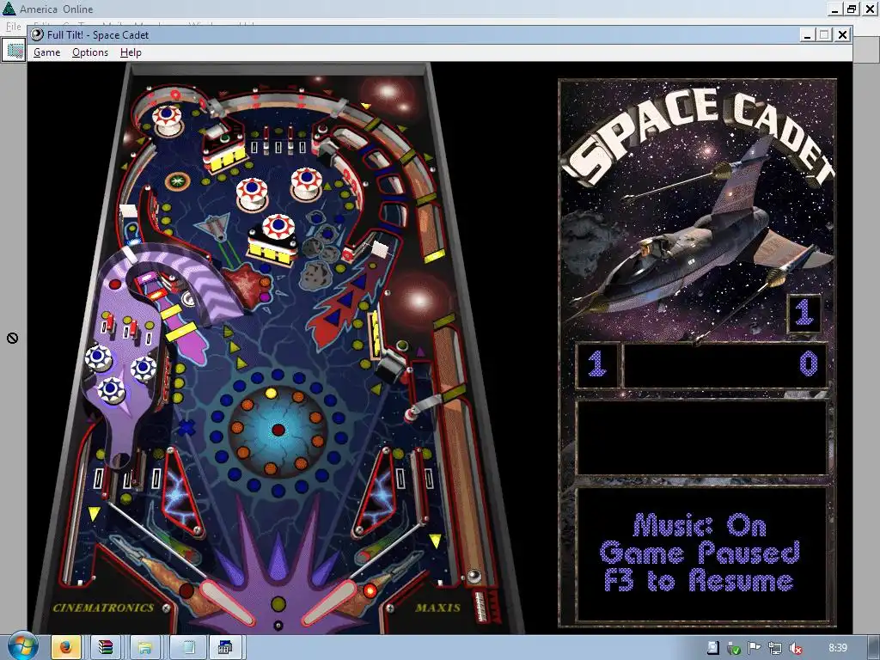
Task: Click the red center dot of the wormhole circle
Action: pyautogui.click(x=278, y=430)
